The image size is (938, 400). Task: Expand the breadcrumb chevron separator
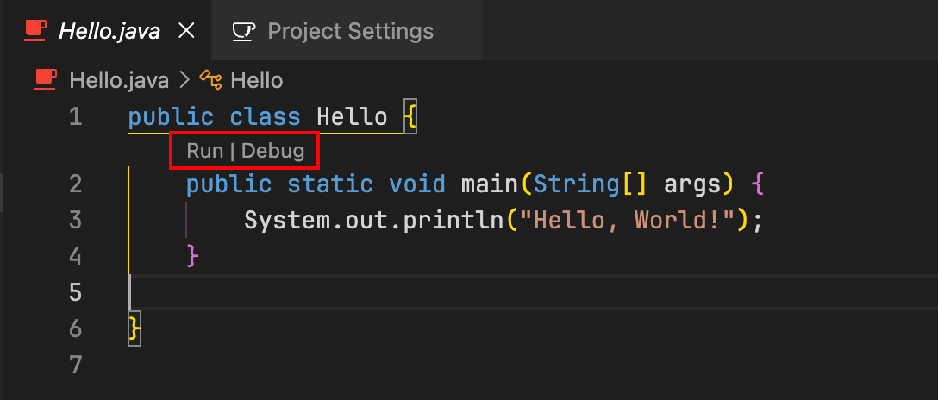pos(184,80)
